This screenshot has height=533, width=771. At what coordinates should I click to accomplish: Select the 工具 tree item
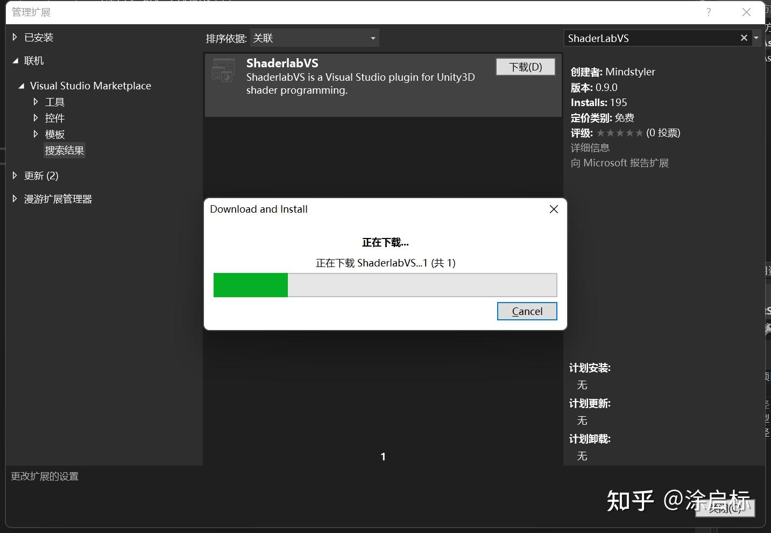(x=55, y=102)
